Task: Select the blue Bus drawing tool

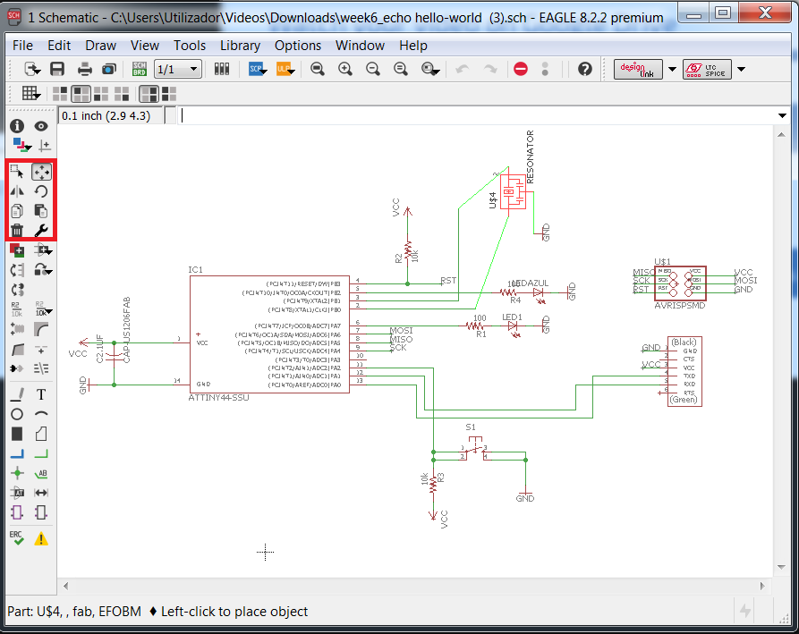Action: 17,453
